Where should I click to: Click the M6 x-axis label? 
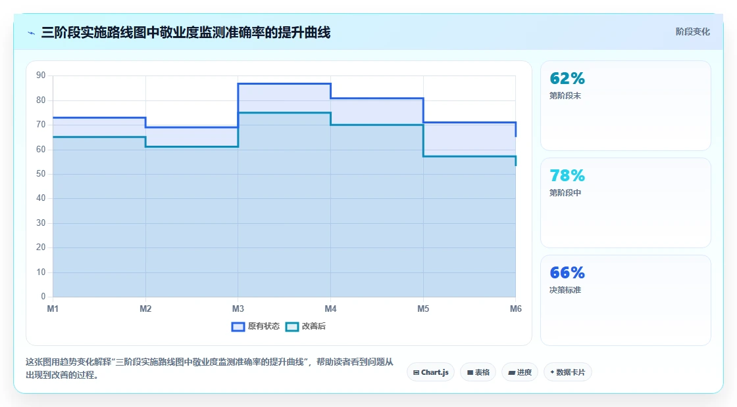pyautogui.click(x=516, y=309)
